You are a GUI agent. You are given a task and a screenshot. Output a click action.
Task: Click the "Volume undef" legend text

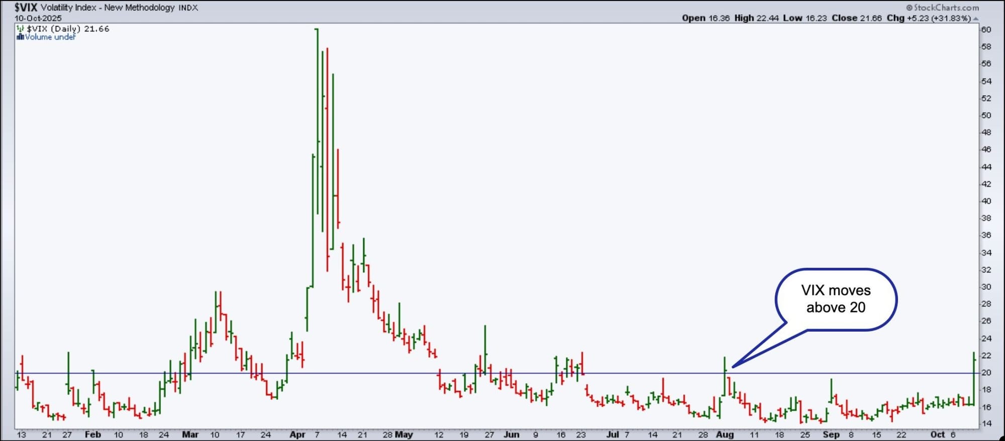50,37
